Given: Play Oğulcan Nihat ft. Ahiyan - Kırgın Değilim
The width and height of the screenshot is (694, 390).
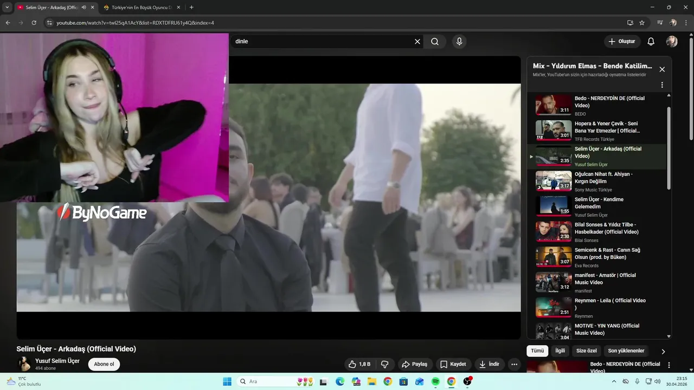Looking at the screenshot, I should point(596,181).
